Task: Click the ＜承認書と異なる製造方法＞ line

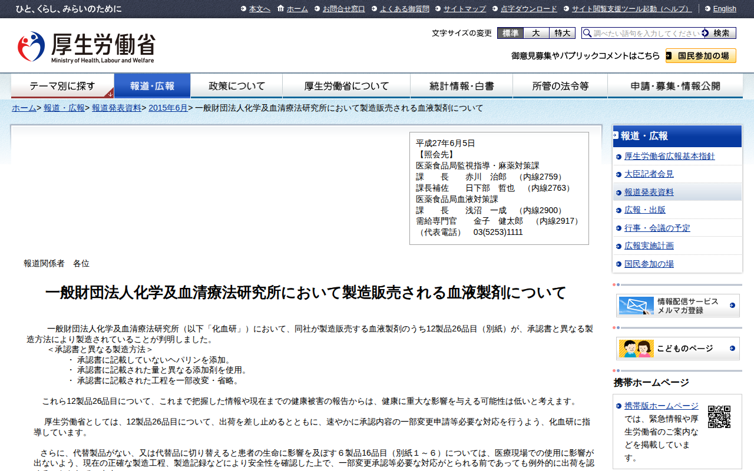Action: click(100, 349)
